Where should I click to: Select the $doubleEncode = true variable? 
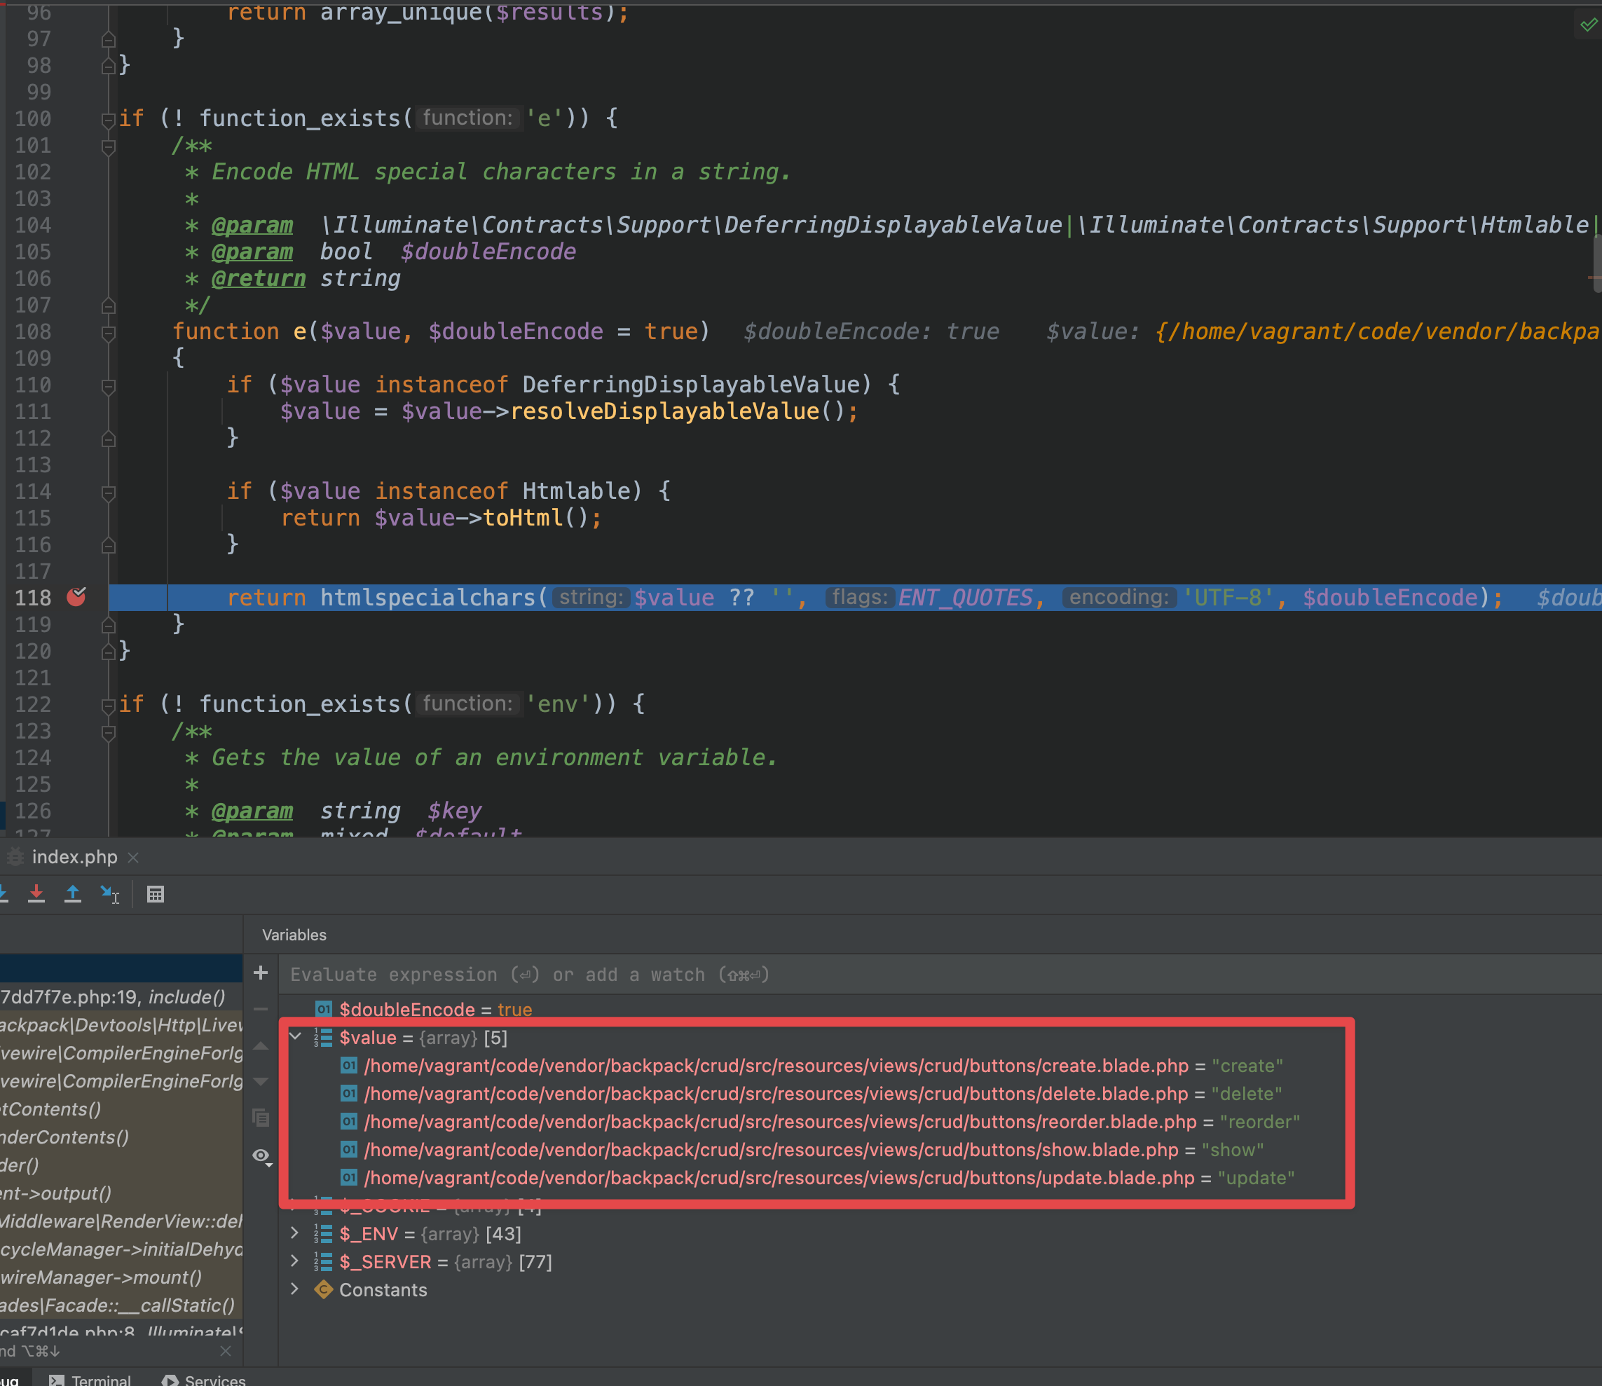(423, 1009)
